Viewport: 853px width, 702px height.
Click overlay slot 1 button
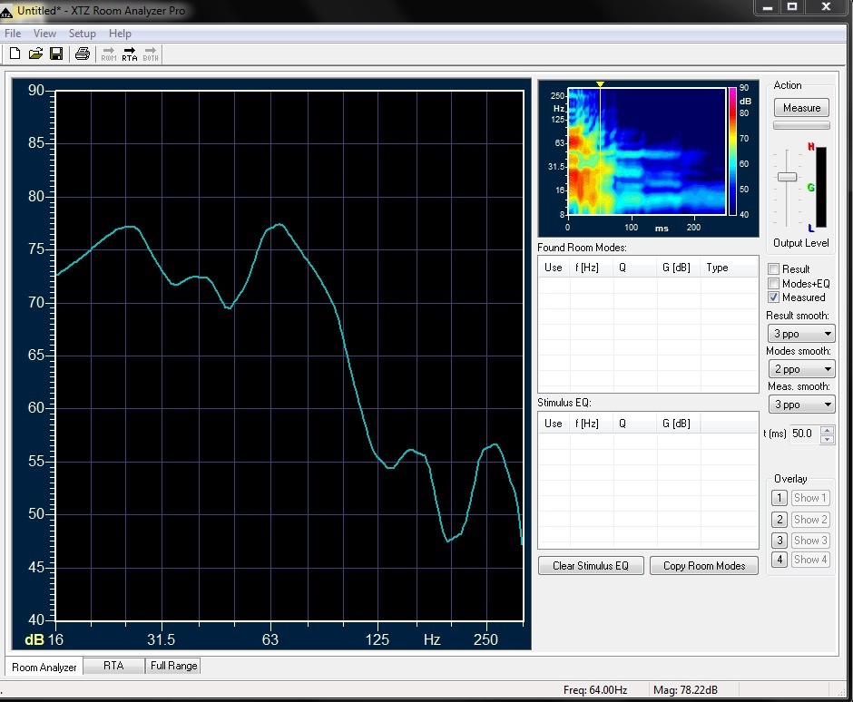(x=779, y=498)
